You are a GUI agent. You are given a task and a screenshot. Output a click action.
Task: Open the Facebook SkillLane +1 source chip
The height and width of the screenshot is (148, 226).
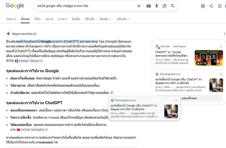point(29,61)
